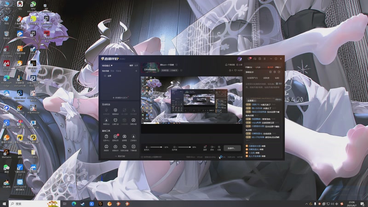Click the microphone icon beside the mic slider
Screen dimensions: 368x207
tap(146, 147)
